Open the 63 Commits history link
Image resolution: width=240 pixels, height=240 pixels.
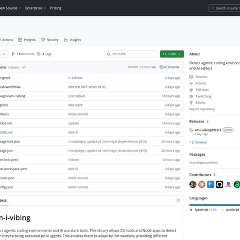(x=169, y=67)
